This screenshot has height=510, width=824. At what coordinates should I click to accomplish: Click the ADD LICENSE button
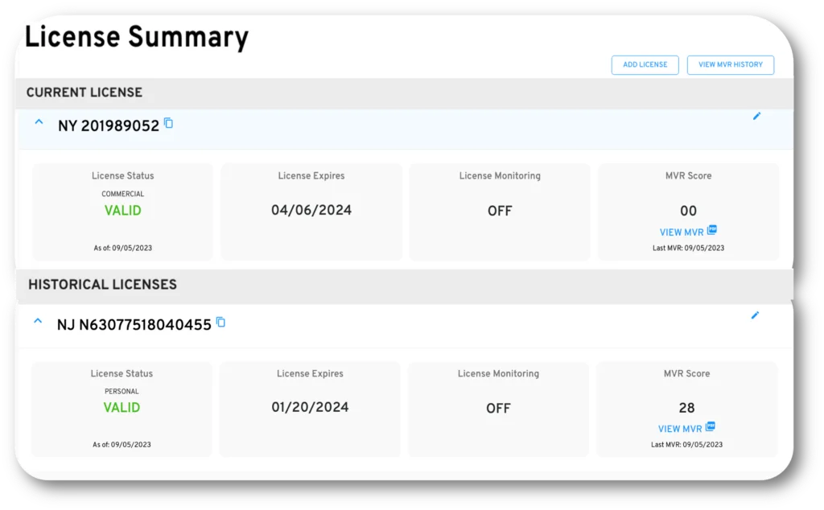click(x=645, y=64)
